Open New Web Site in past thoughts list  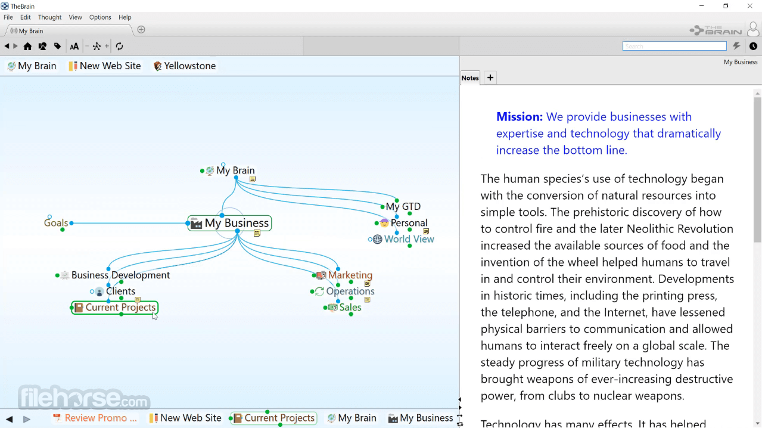(x=185, y=418)
